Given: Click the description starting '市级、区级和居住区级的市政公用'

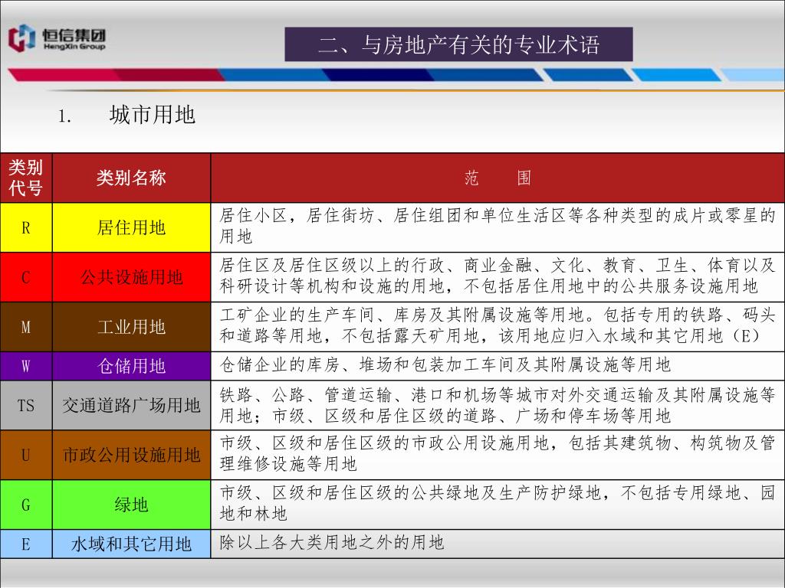Looking at the screenshot, I should tap(498, 453).
